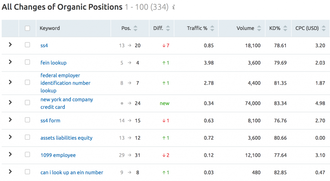This screenshot has width=330, height=181.
Task: Expand the 1099 employee row
Action: point(10,154)
